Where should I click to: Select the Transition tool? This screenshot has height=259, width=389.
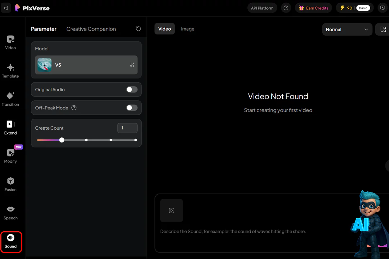10,99
